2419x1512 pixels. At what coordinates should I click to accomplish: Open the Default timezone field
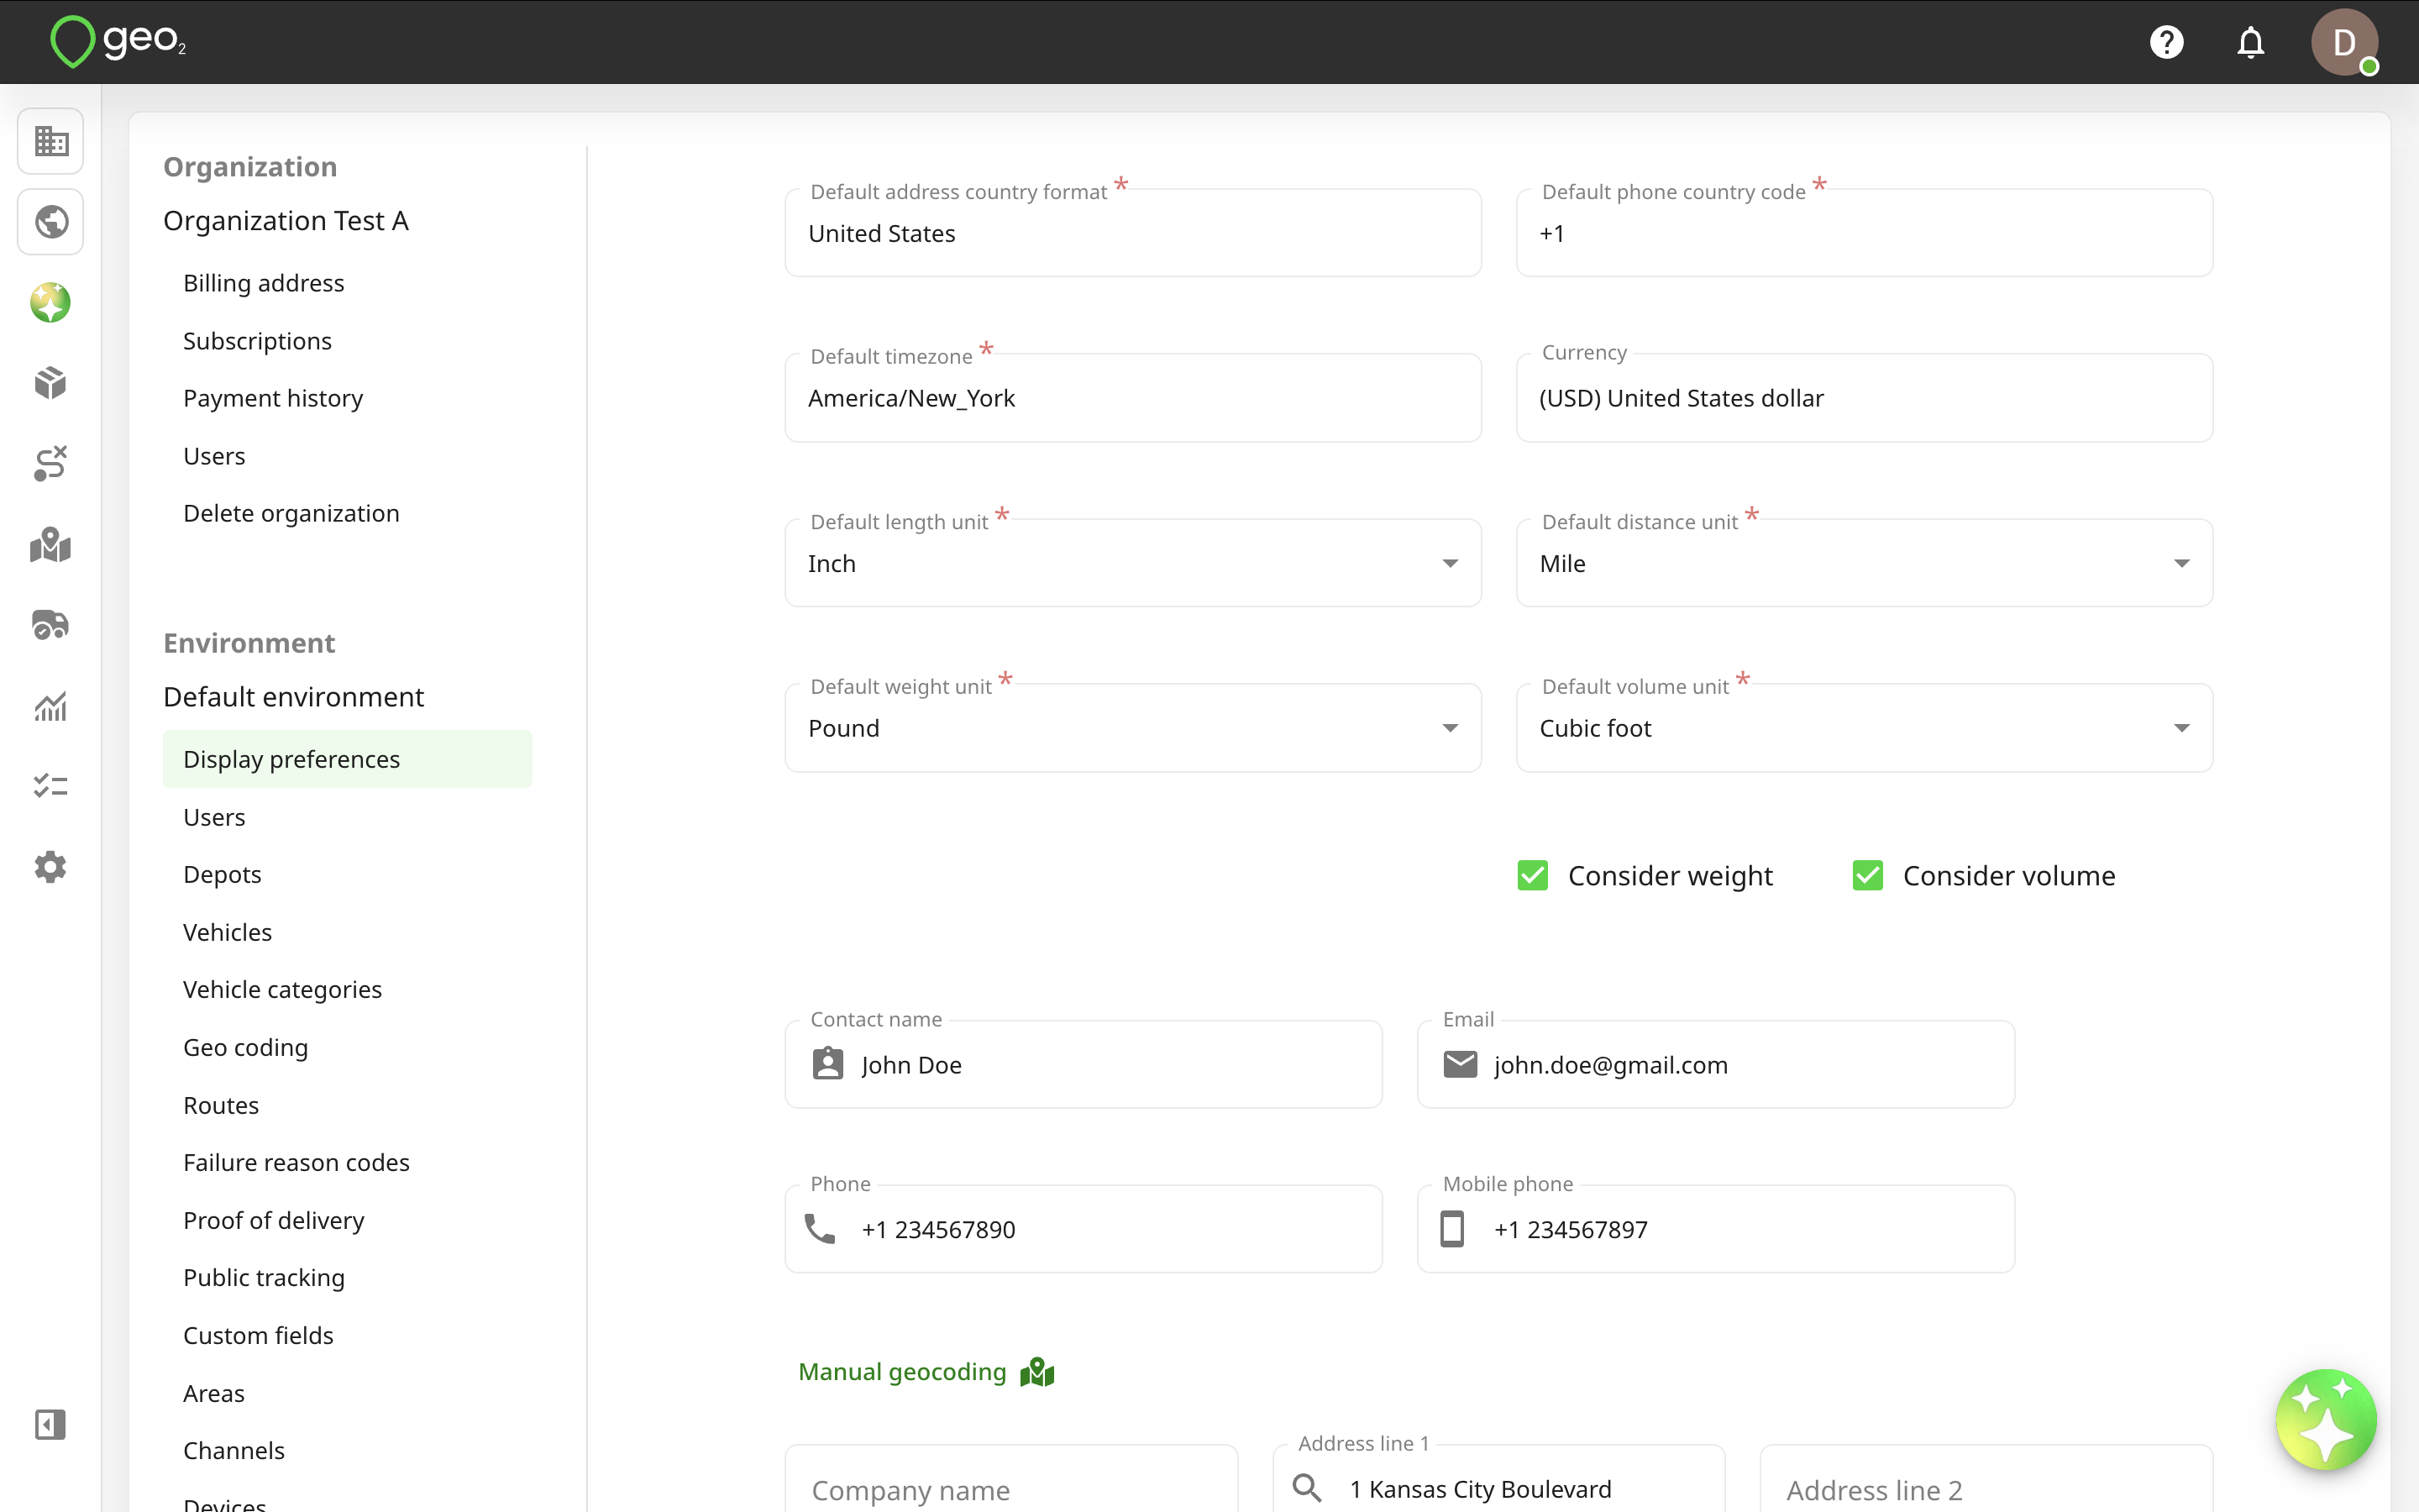[x=1132, y=398]
